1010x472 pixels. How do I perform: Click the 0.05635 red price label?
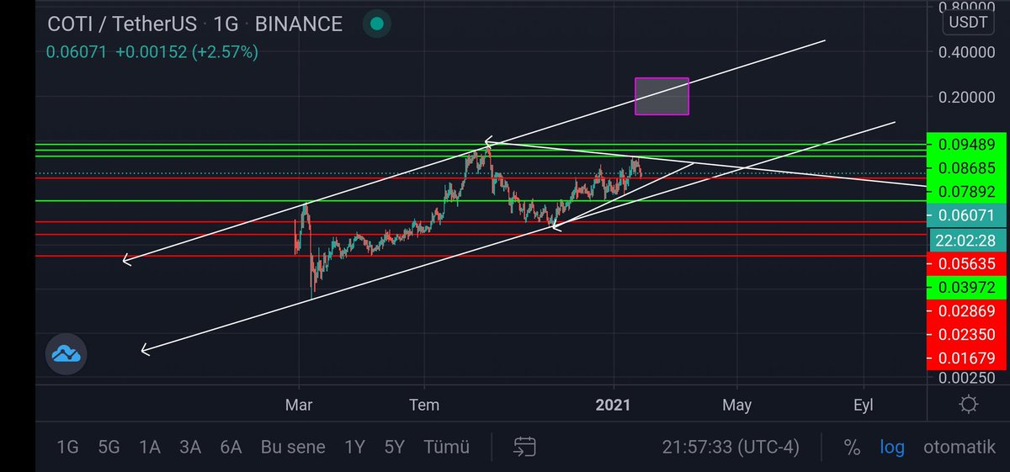(x=966, y=263)
